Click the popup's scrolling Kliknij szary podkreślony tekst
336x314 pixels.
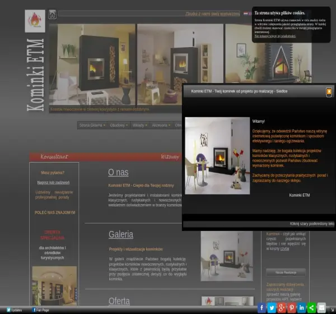(312, 224)
